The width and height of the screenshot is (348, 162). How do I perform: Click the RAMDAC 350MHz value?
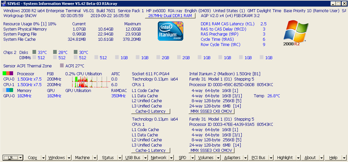(118, 96)
